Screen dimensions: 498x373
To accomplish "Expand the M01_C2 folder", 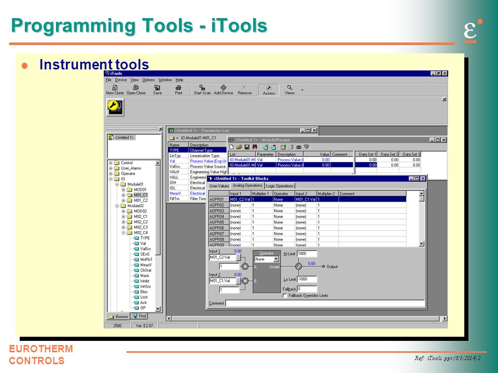I will point(123,200).
